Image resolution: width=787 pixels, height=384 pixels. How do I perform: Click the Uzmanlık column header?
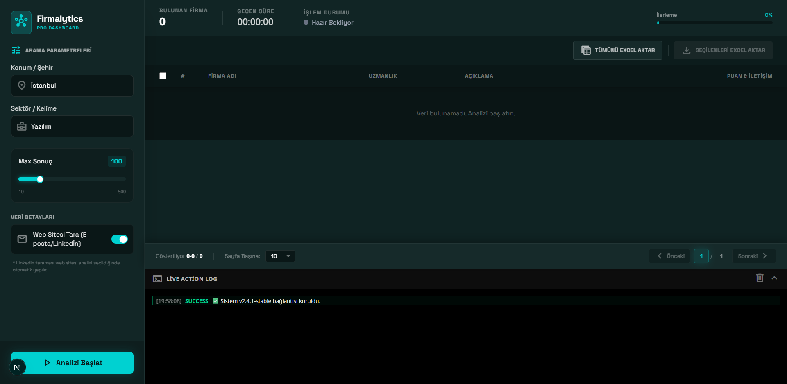pos(382,76)
